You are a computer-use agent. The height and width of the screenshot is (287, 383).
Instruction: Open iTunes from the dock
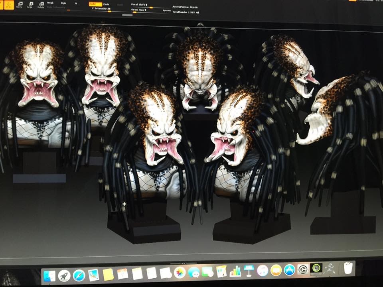pos(263,271)
